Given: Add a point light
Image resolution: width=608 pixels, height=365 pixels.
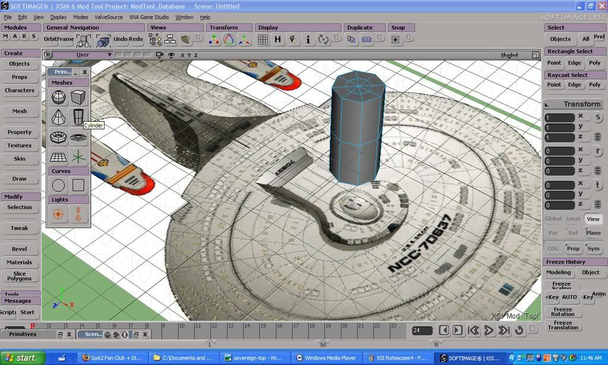Looking at the screenshot, I should coord(59,214).
